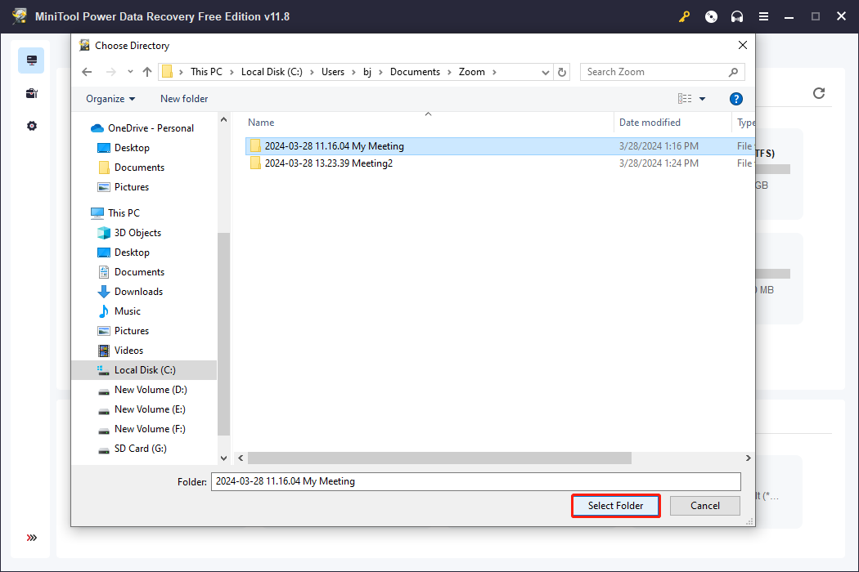The image size is (859, 572).
Task: Select Documents in the address breadcrumb
Action: (x=415, y=72)
